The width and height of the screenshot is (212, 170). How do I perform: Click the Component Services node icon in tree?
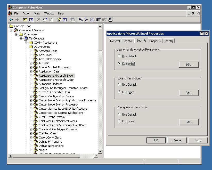point(16,30)
